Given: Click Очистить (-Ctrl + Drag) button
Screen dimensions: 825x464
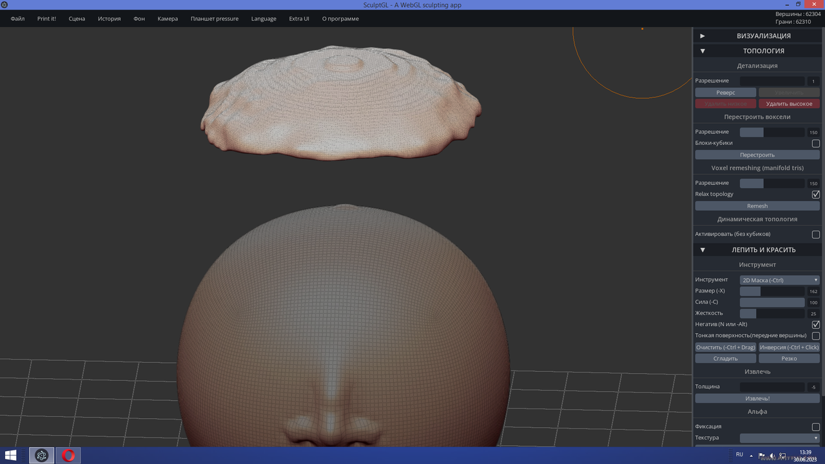Looking at the screenshot, I should (x=726, y=347).
